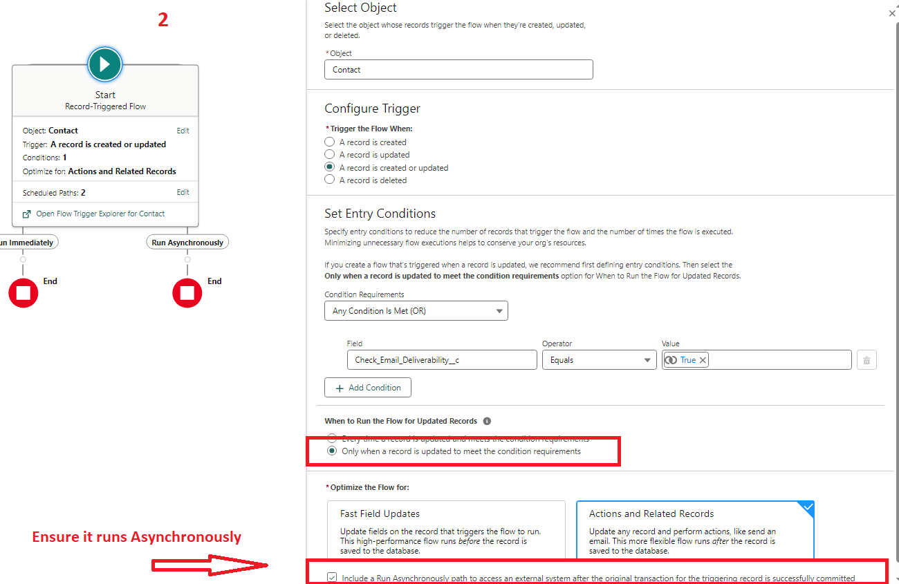Image resolution: width=899 pixels, height=584 pixels.
Task: Toggle the Include Run Asynchronously path checkbox
Action: coord(333,578)
